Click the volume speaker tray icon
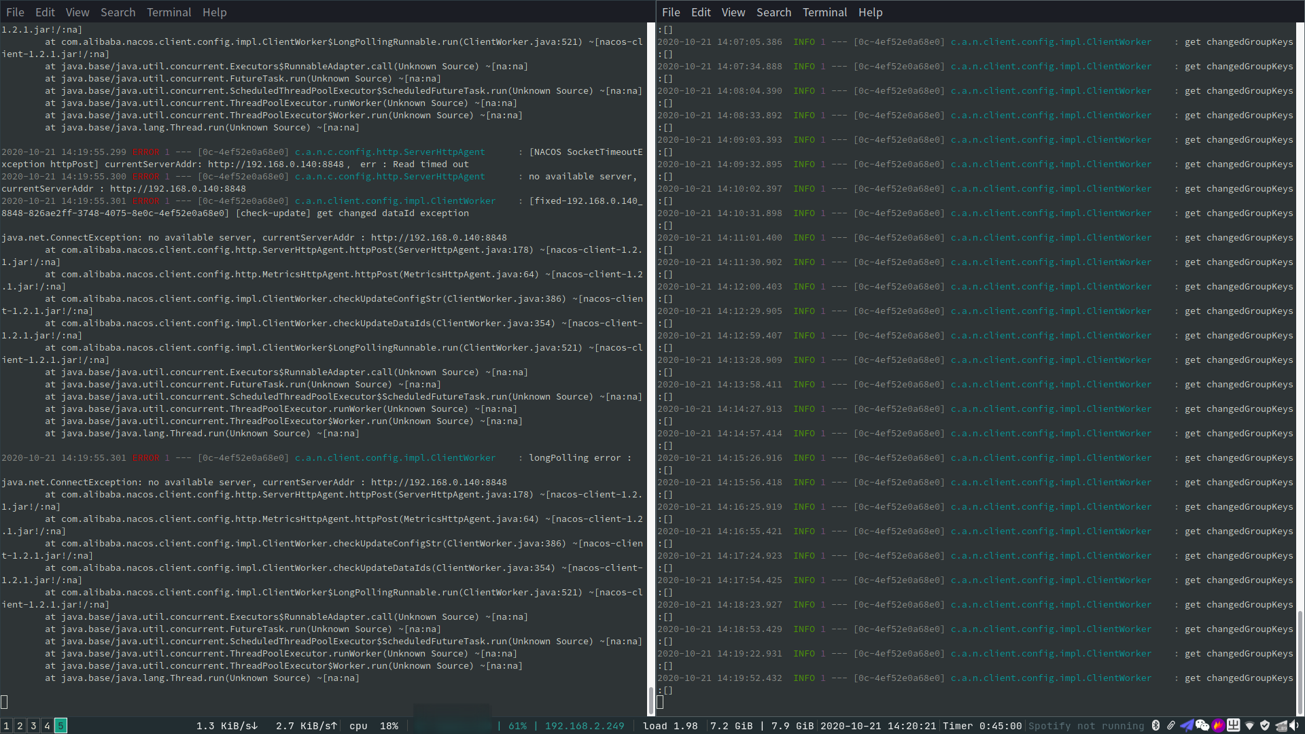Screen dimensions: 1305x734 tap(1294, 725)
